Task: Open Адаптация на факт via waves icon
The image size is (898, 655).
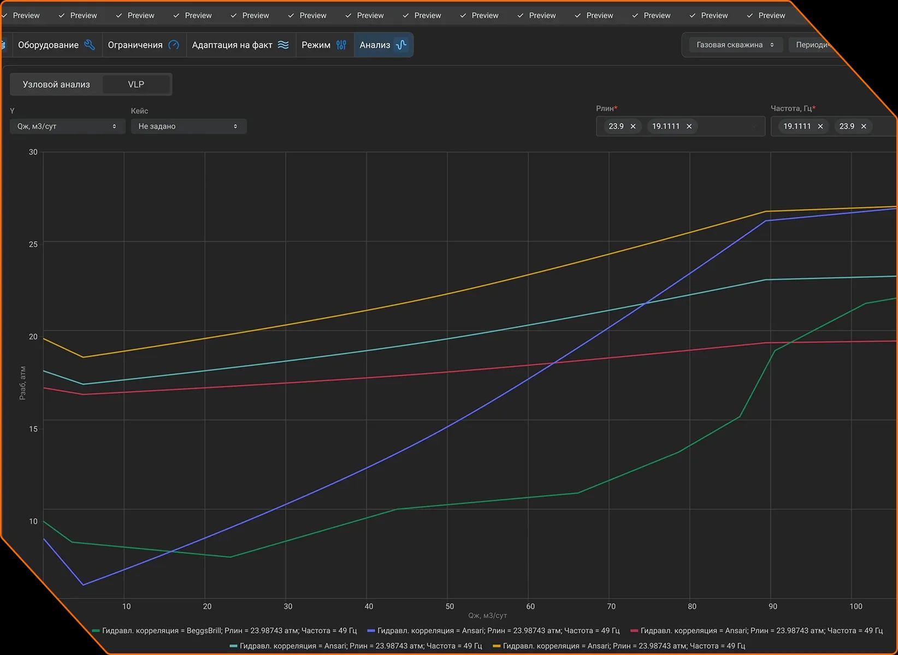Action: [x=283, y=45]
